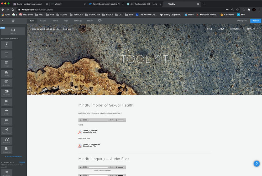Click the Upgrade button

242,21
